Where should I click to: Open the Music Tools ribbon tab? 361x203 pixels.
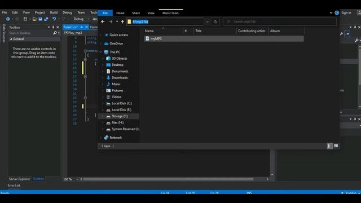tap(170, 13)
